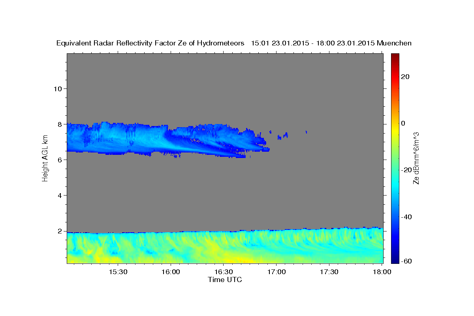
Task: Click the colorbar value label '20'
Action: [406, 77]
